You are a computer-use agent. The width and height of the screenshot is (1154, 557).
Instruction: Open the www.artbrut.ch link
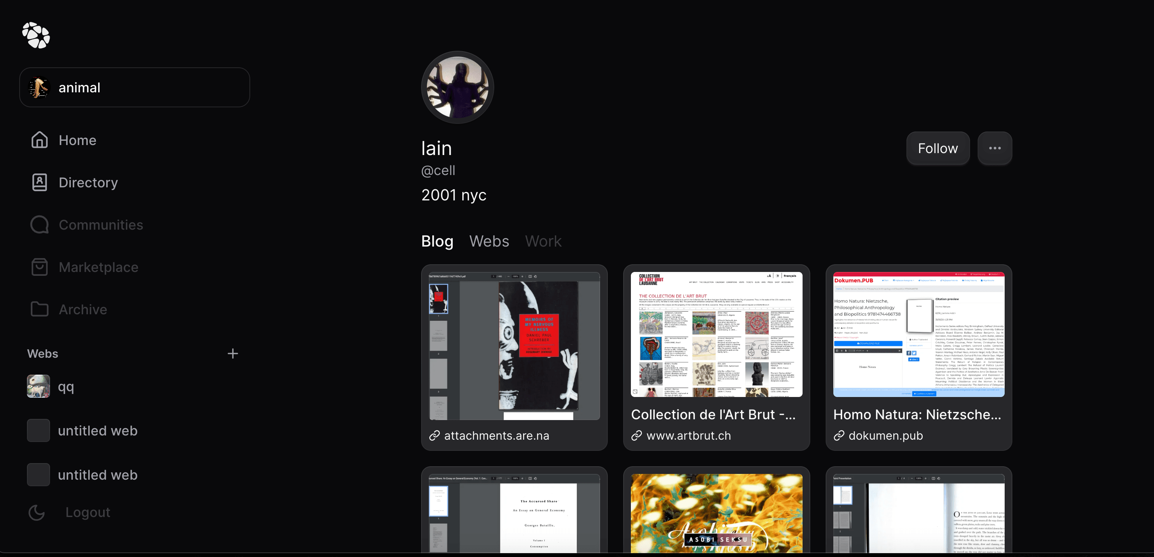coord(689,435)
